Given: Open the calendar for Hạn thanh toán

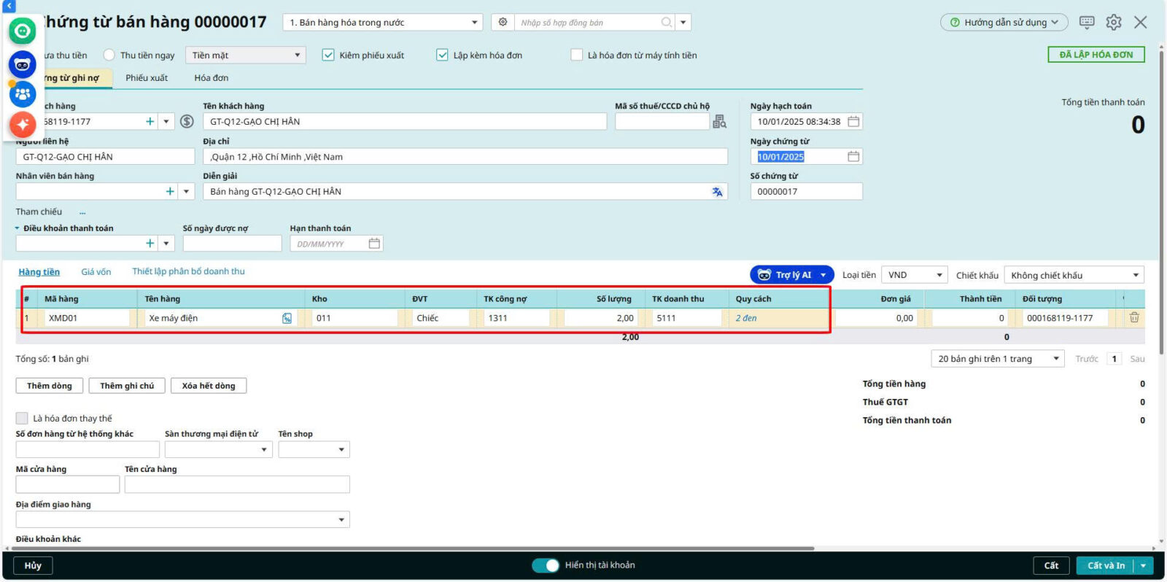Looking at the screenshot, I should click(x=374, y=244).
